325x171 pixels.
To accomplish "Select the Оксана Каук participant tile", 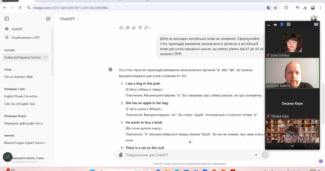I will (x=292, y=103).
